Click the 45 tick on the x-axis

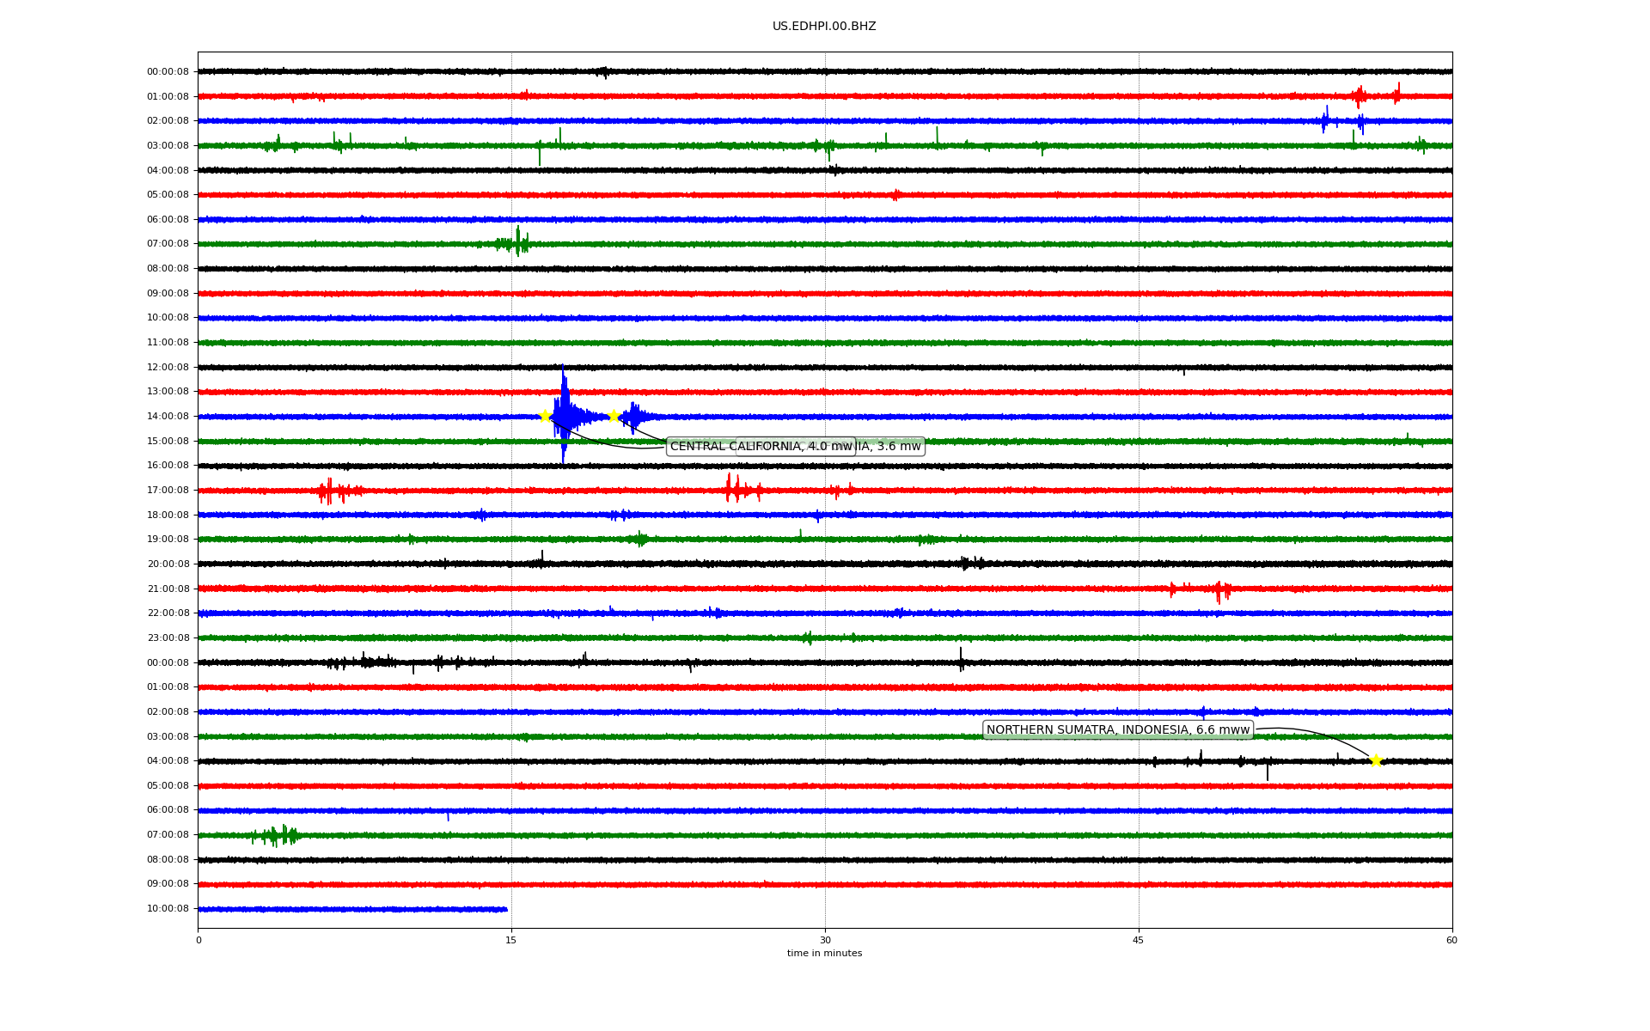tap(1139, 940)
